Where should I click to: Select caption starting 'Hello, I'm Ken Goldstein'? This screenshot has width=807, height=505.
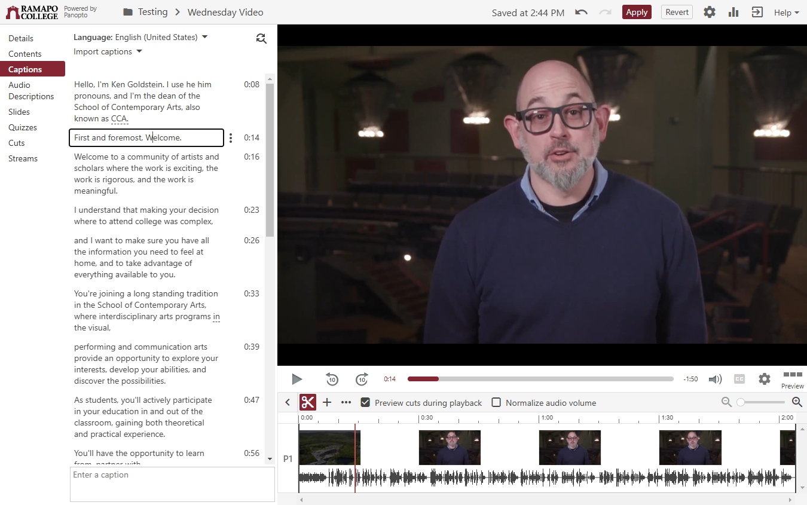click(x=146, y=102)
